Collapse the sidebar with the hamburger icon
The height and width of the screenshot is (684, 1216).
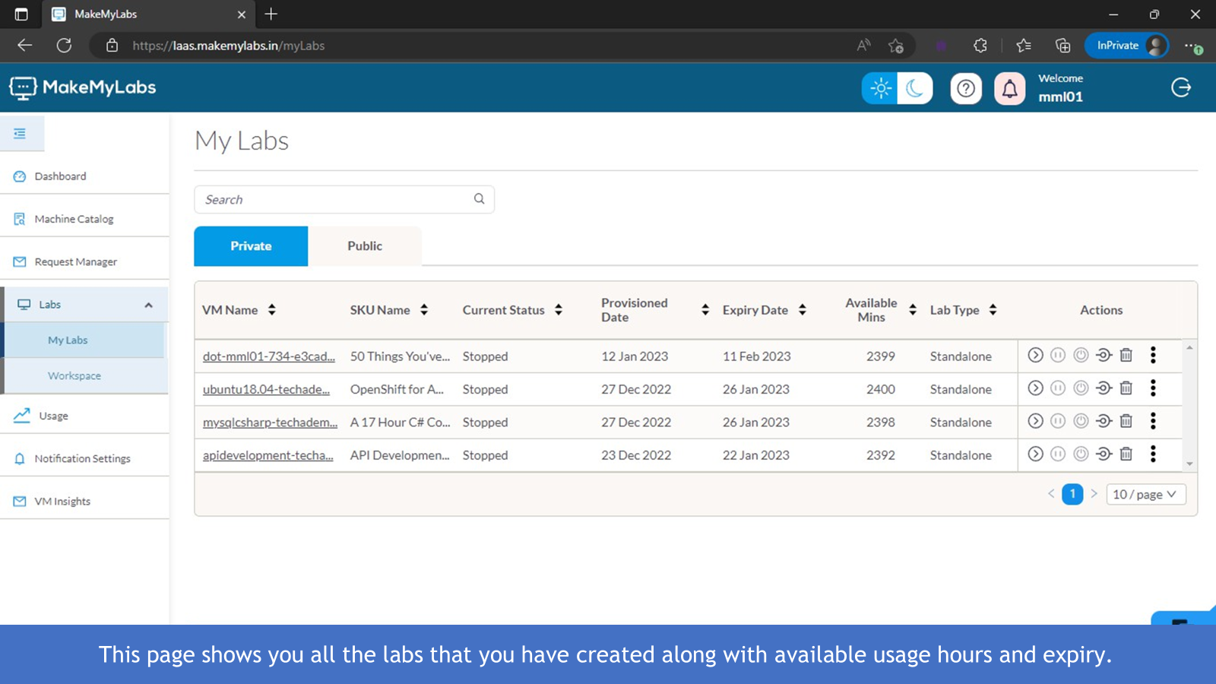[x=20, y=134]
